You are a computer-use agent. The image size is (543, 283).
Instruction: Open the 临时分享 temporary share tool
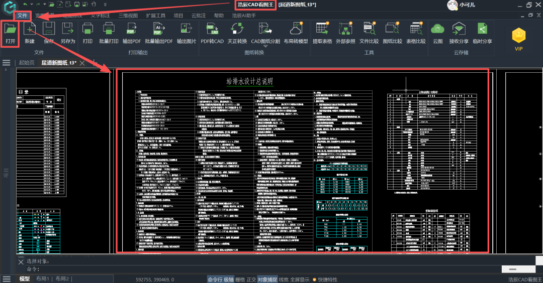pos(482,29)
